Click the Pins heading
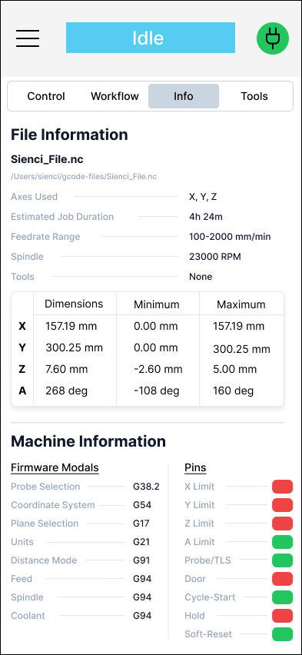 coord(195,467)
